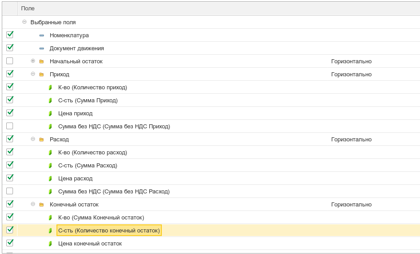Uncheck К-во (Количество расход) checkbox

10,152
